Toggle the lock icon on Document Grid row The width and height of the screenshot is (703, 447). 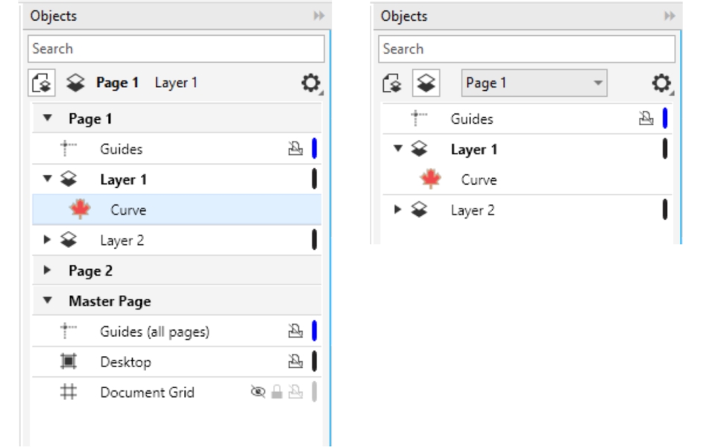tap(277, 393)
